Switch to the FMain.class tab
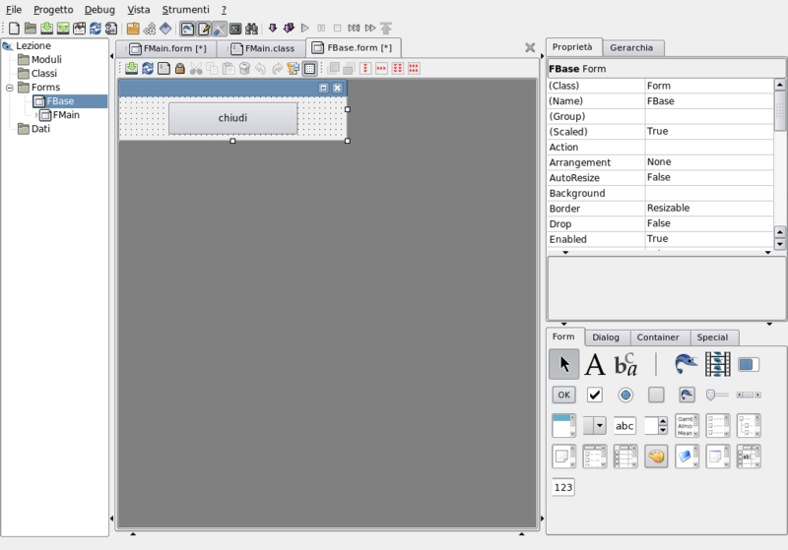 click(x=263, y=48)
